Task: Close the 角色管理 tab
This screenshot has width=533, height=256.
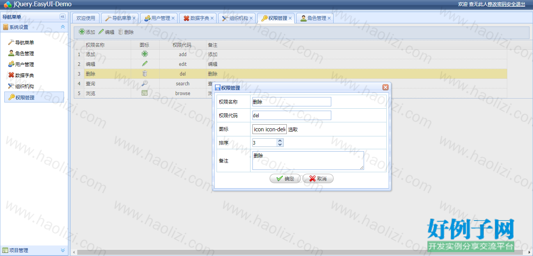Action: pos(329,18)
